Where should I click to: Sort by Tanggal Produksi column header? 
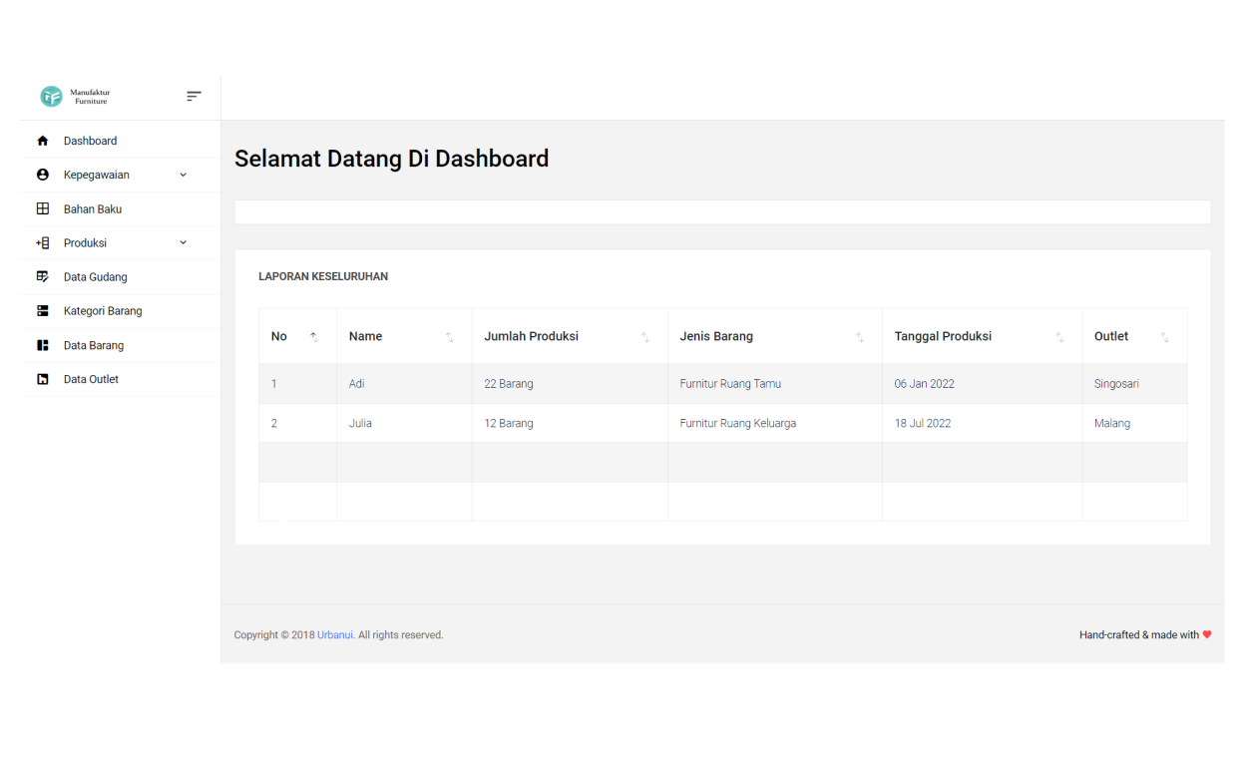coord(943,337)
